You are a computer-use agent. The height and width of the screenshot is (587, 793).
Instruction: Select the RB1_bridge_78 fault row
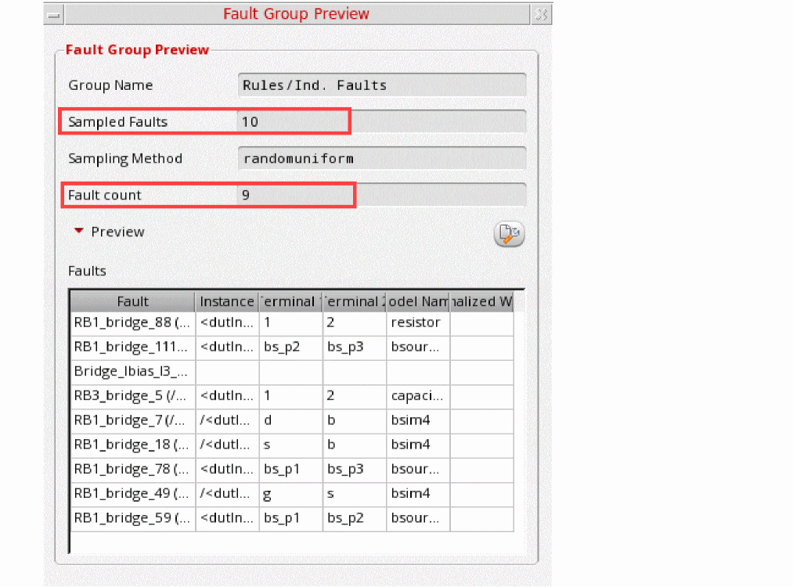tap(292, 469)
